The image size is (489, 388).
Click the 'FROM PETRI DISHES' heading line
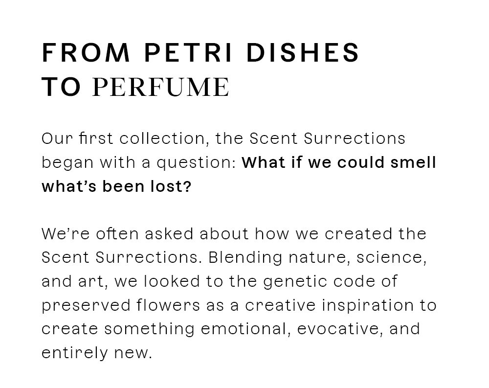click(x=200, y=53)
